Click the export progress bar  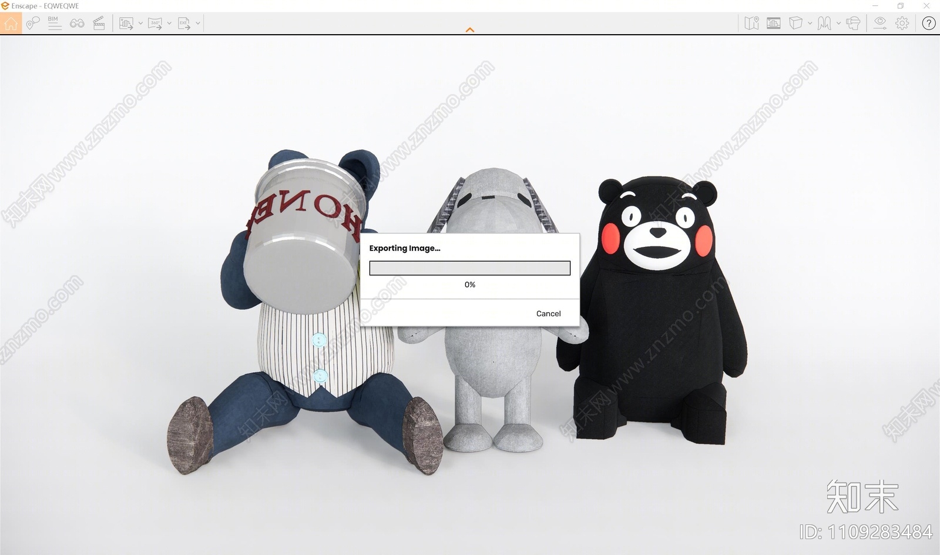click(x=470, y=268)
